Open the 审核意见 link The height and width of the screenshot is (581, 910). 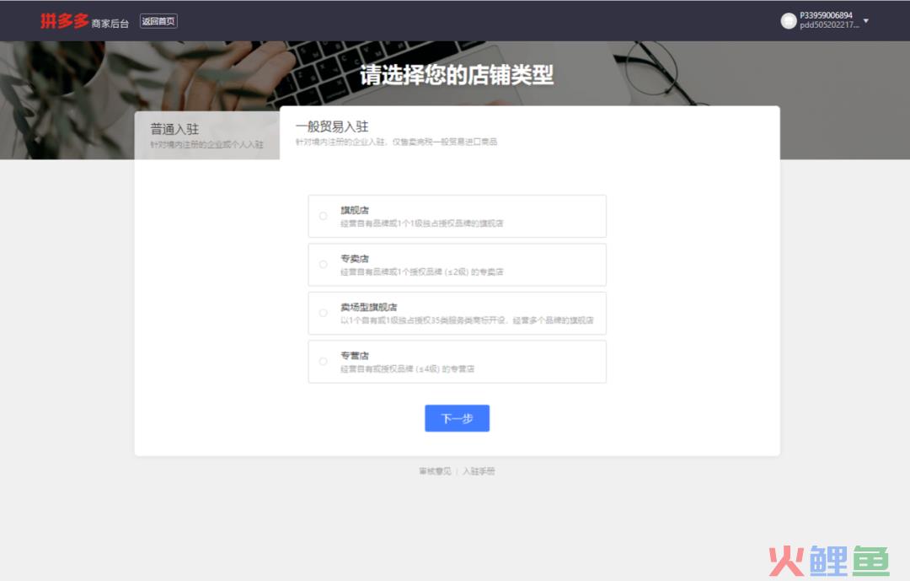pyautogui.click(x=435, y=471)
